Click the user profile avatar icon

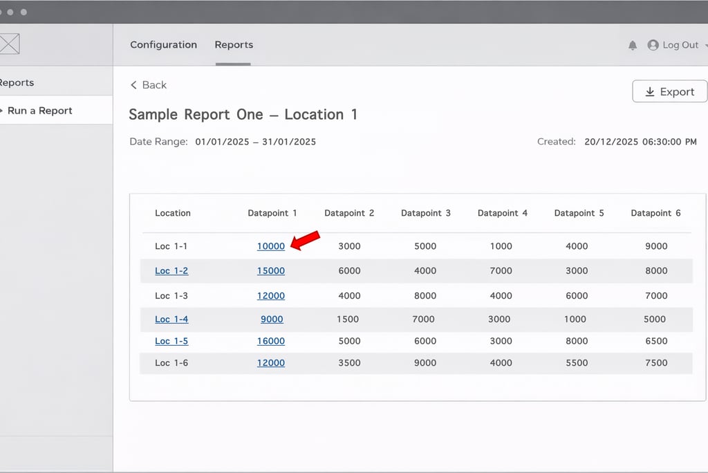tap(653, 45)
